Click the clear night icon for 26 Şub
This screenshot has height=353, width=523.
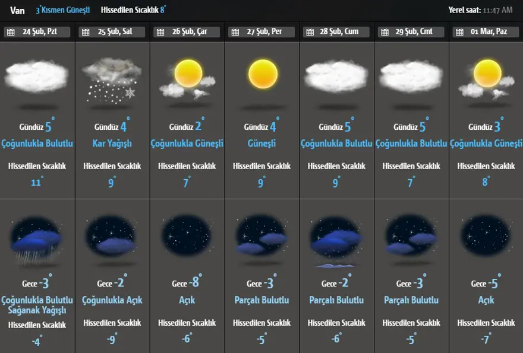[187, 236]
